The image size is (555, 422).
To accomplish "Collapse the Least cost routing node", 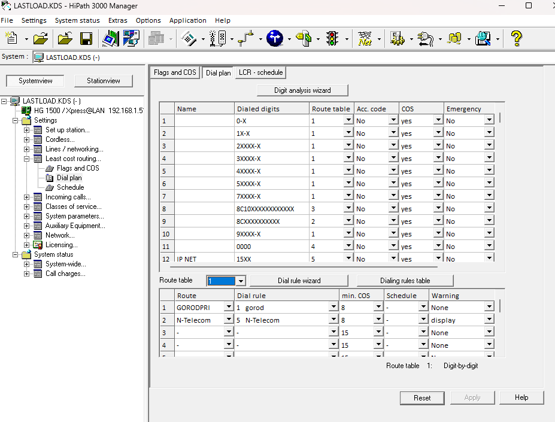I will 27,159.
